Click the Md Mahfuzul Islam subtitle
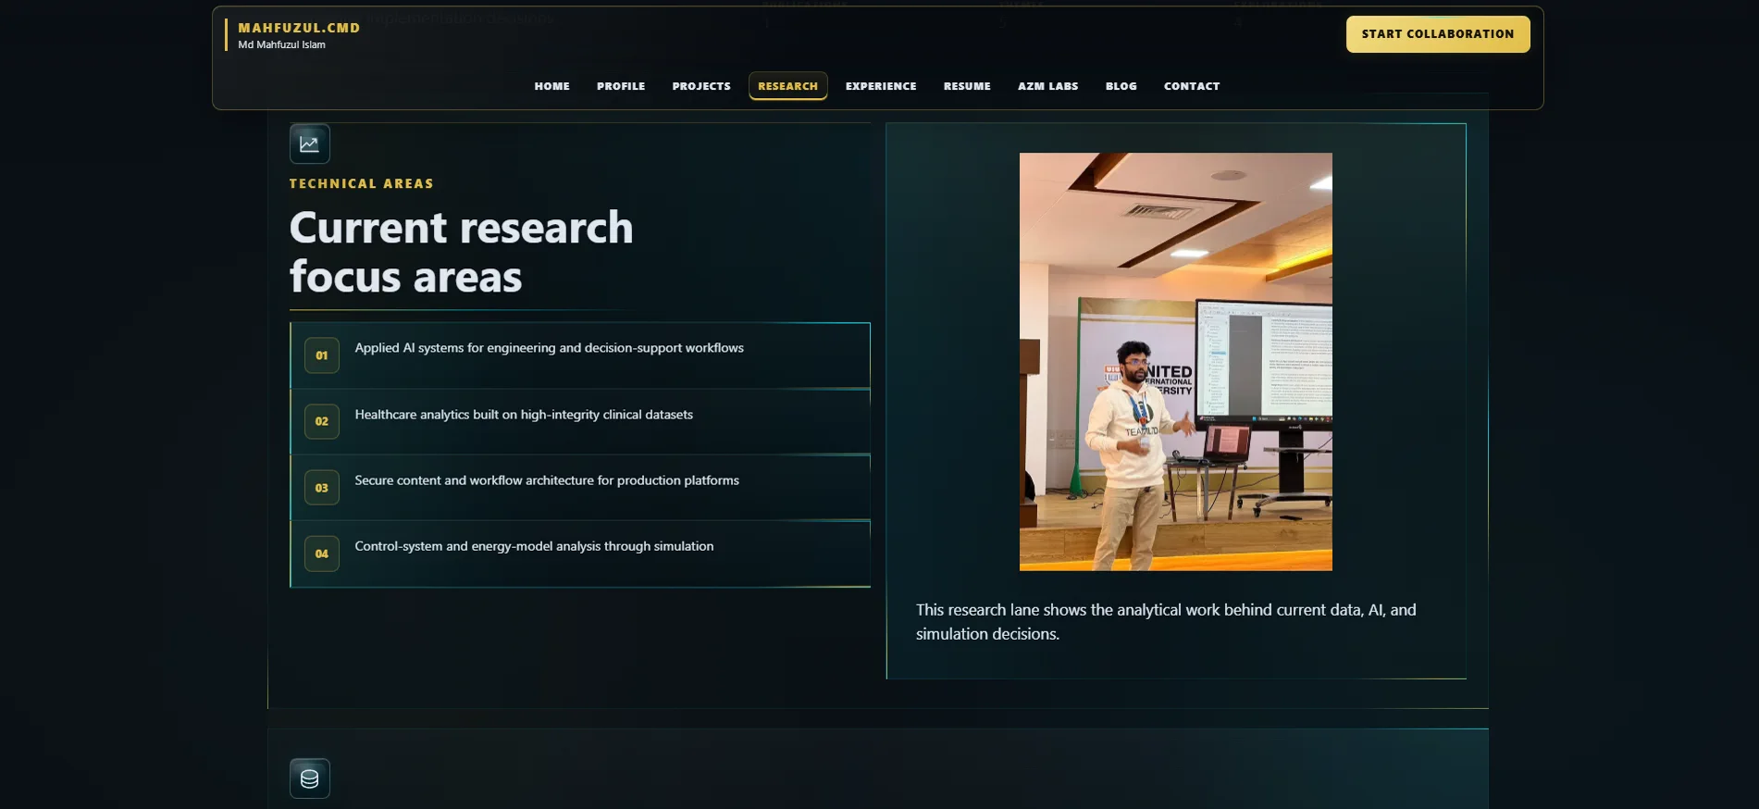The image size is (1759, 809). click(x=281, y=44)
